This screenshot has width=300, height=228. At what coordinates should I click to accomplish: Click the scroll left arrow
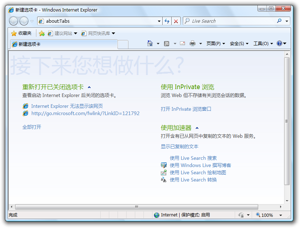pos(12,207)
